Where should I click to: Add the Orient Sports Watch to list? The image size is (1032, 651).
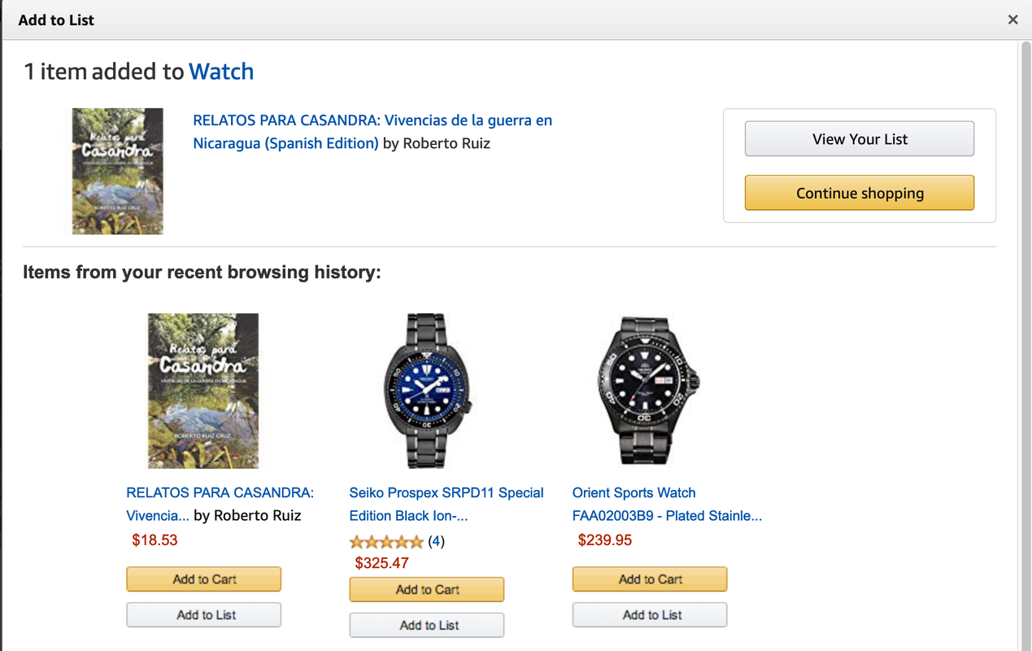point(649,615)
